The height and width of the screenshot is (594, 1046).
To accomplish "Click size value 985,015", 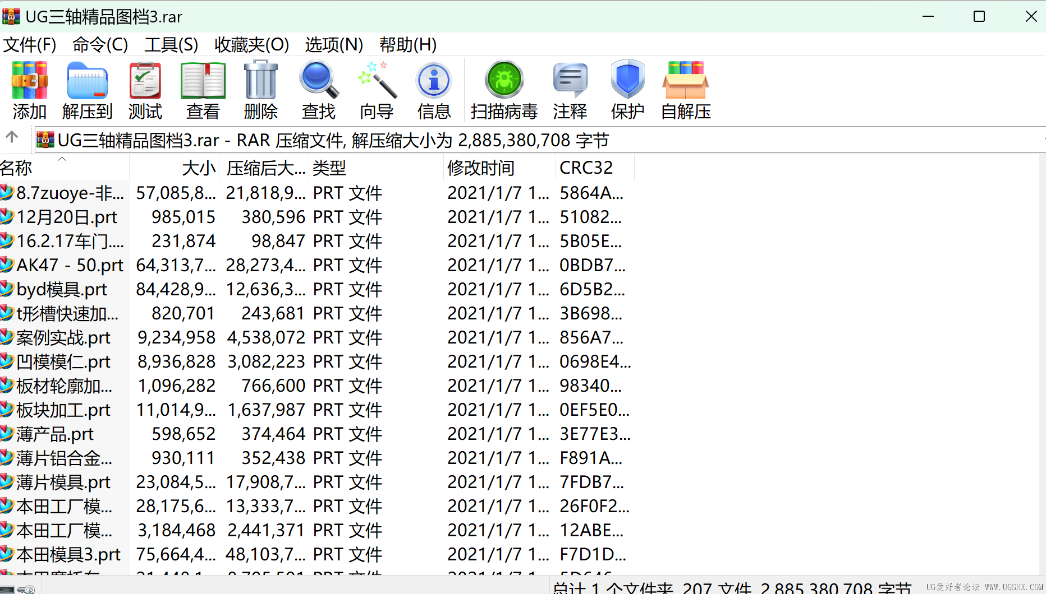I will (x=183, y=217).
